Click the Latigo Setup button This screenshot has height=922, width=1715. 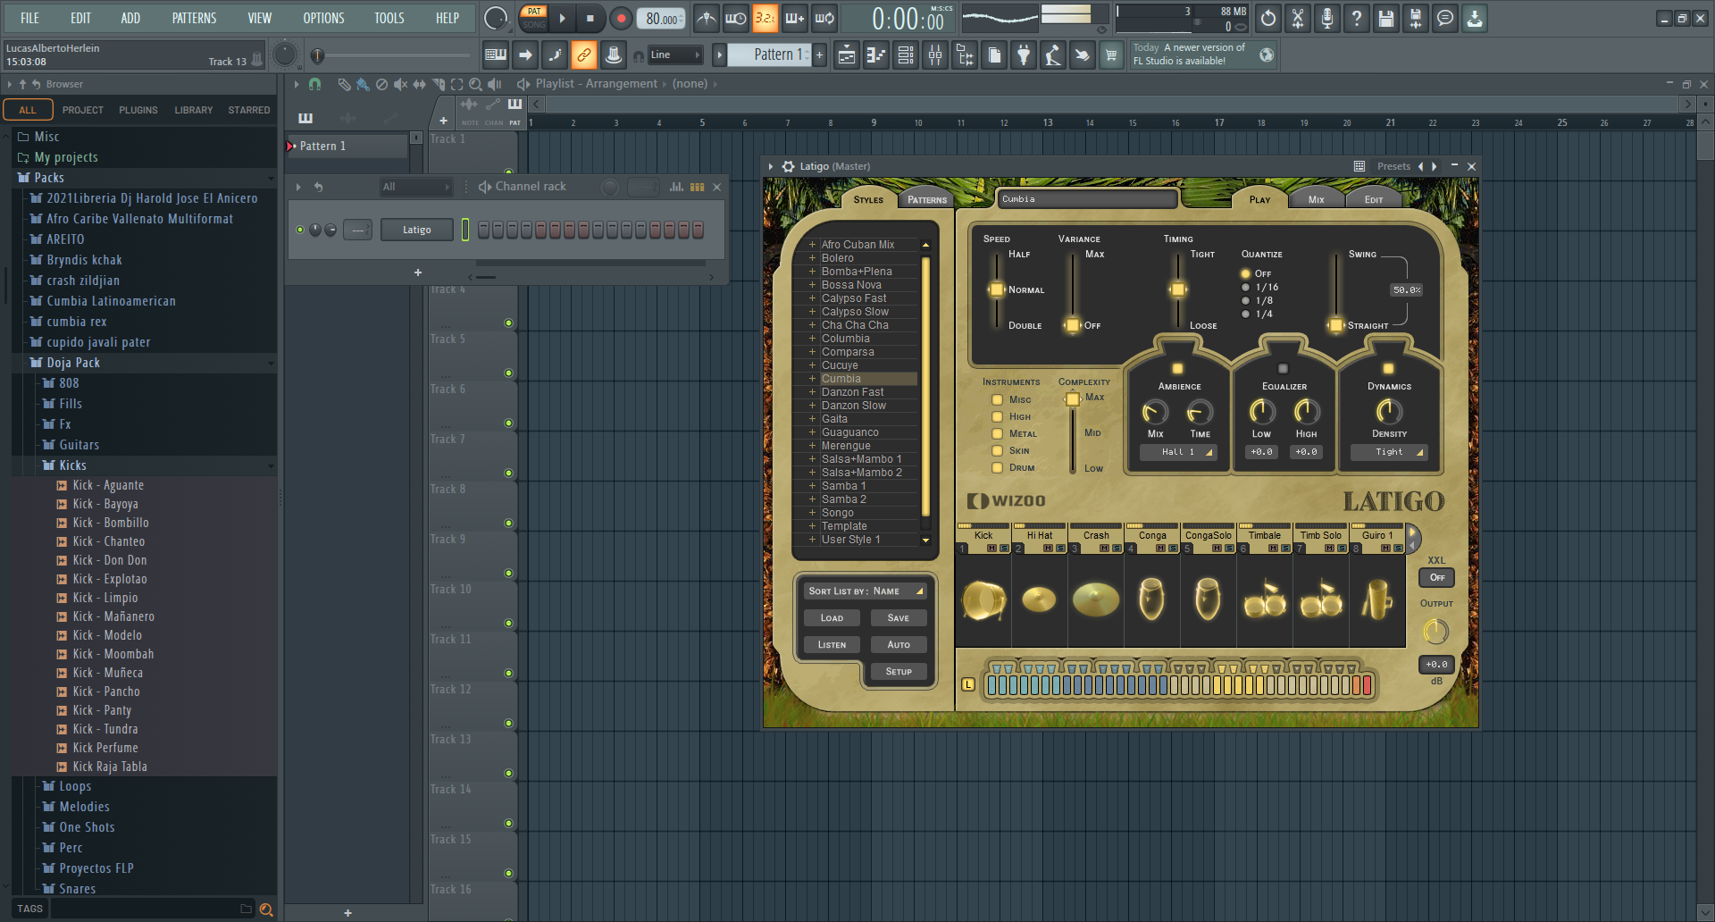899,672
